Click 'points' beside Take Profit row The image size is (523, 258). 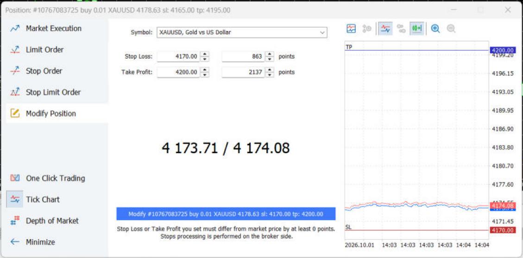point(287,72)
